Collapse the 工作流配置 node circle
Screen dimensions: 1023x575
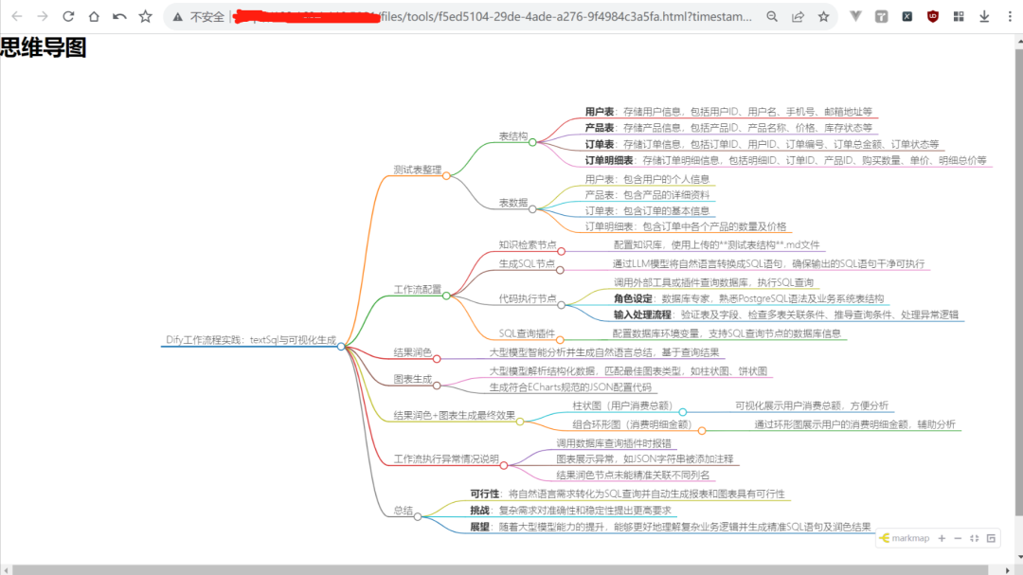coord(446,296)
